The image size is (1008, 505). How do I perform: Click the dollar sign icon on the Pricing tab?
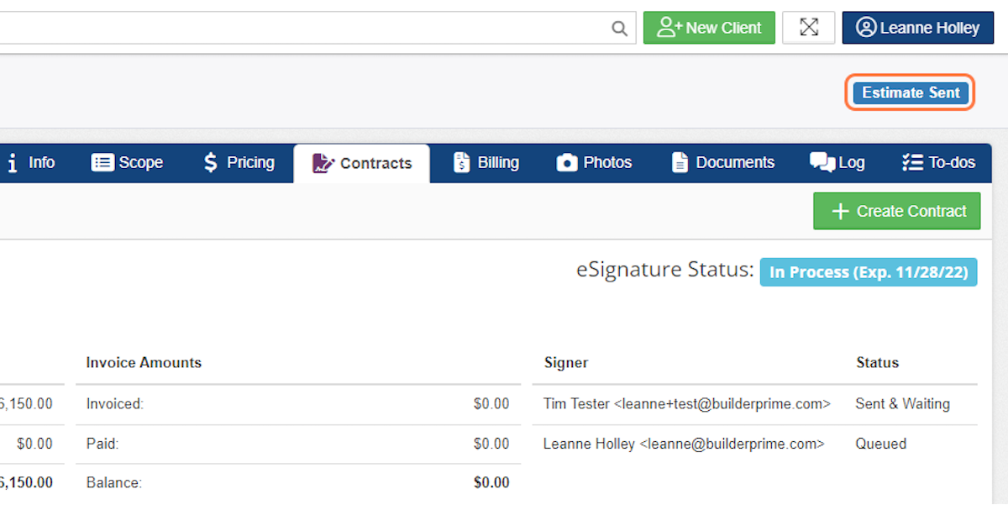210,162
